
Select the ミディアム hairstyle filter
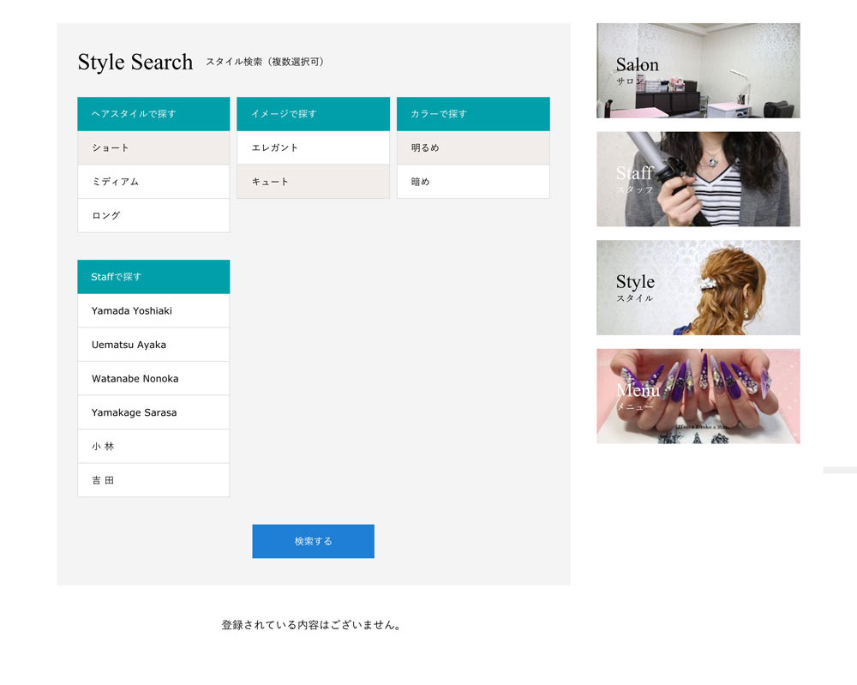coord(153,182)
